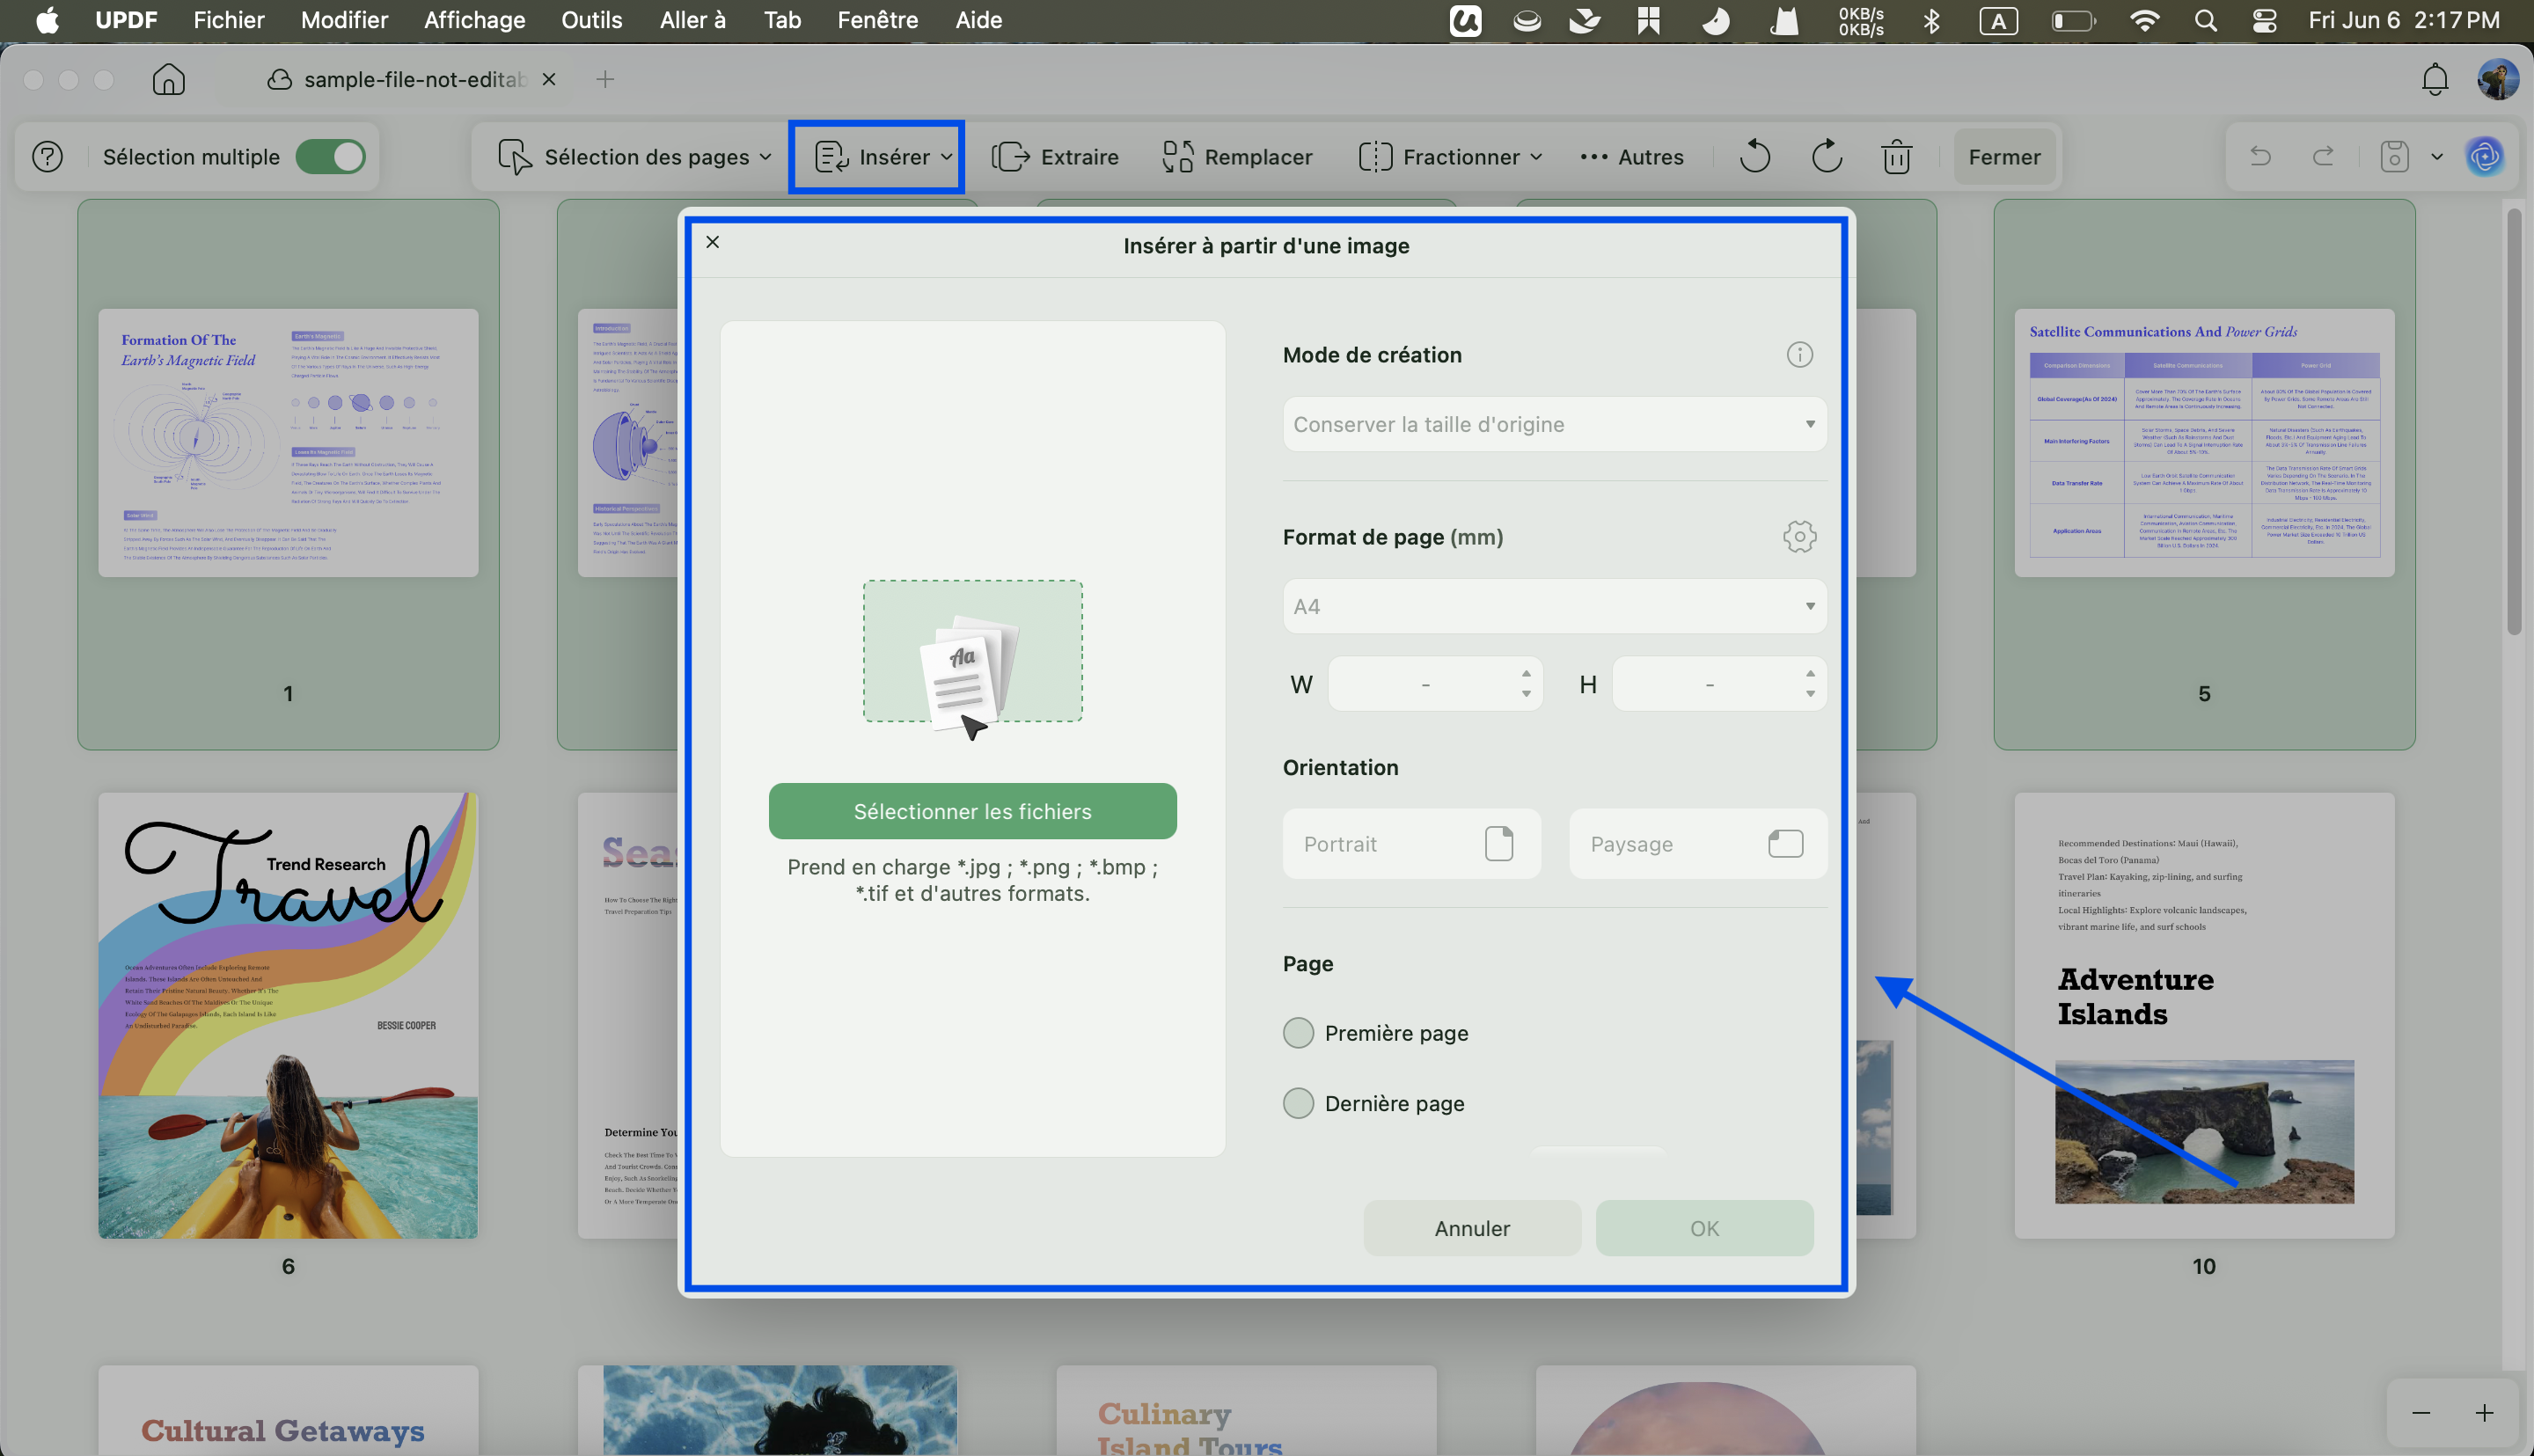2534x1456 pixels.
Task: Open the Tab menu
Action: 782,20
